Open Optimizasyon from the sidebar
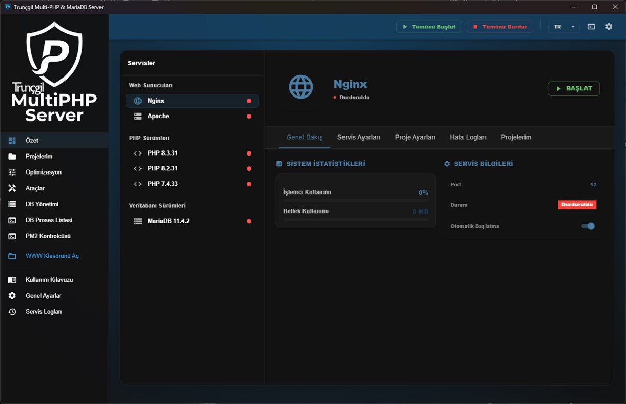Screen dimensions: 626x404 pyautogui.click(x=54, y=172)
